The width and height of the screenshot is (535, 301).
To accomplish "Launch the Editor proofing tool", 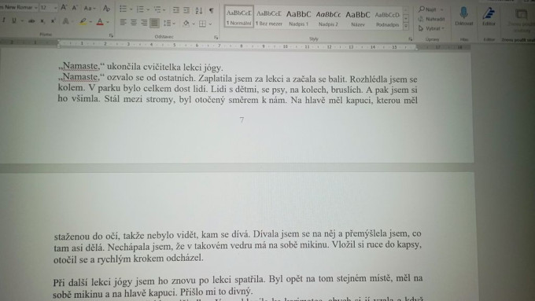I will pos(489,17).
